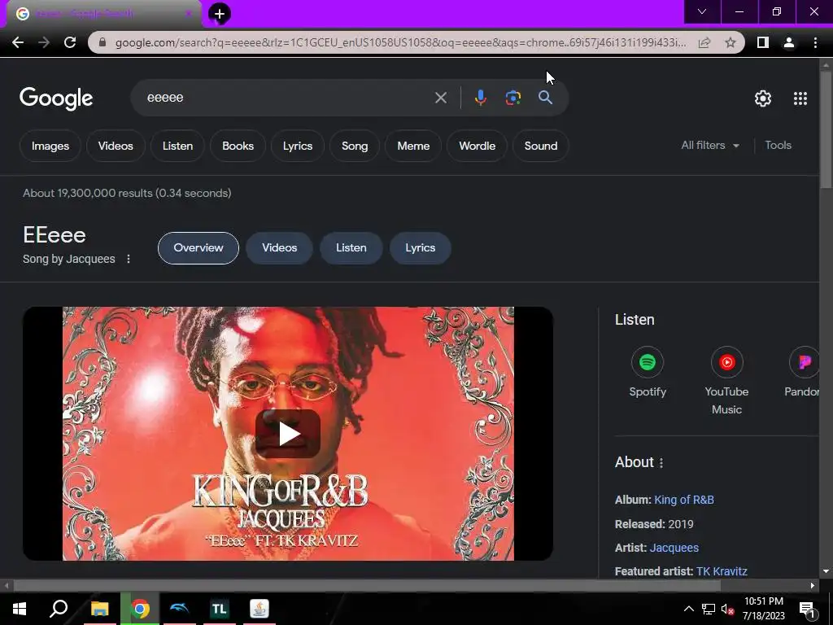Show hidden system tray icons

point(688,609)
